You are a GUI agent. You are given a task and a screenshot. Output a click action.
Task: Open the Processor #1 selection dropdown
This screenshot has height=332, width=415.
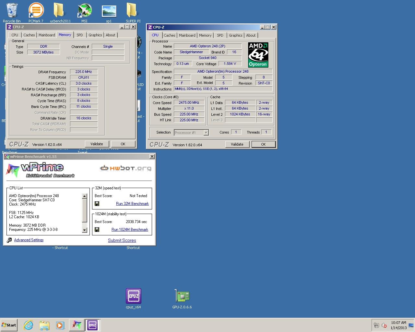[191, 133]
